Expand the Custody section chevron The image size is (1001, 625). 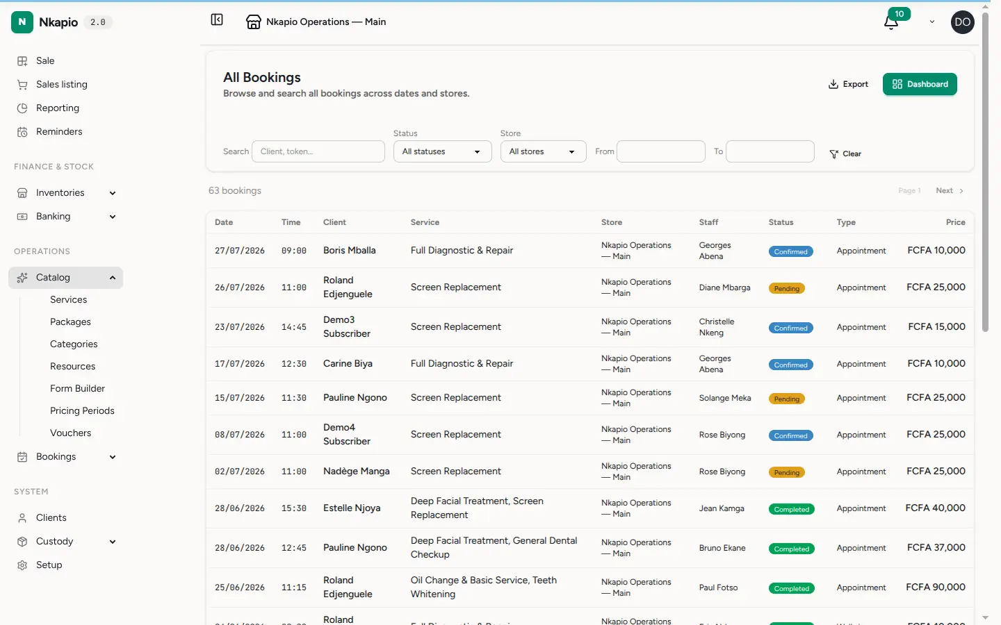point(113,542)
